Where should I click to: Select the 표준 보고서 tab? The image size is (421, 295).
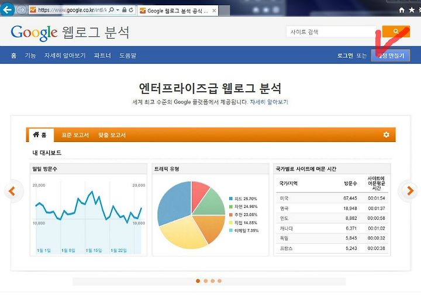(75, 135)
